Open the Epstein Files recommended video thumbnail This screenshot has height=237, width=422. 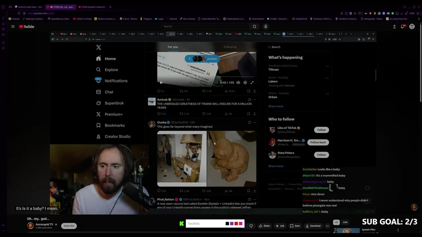pos(346,231)
